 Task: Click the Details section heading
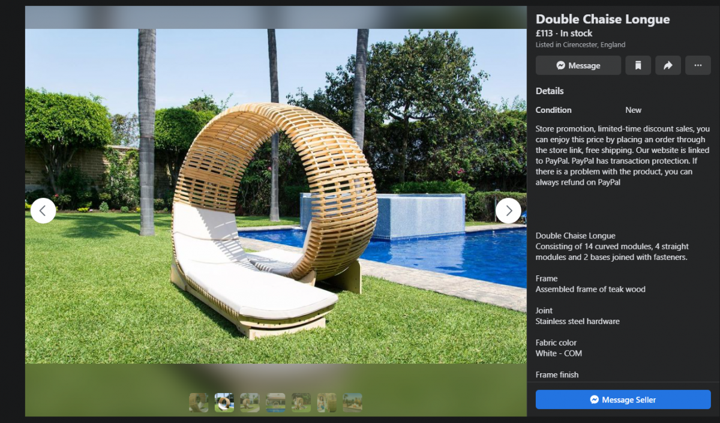pos(550,91)
